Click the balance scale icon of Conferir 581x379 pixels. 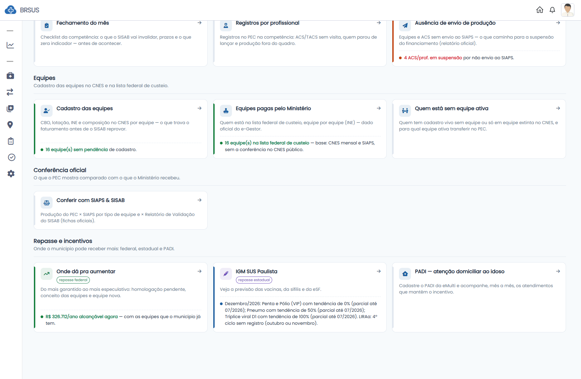(x=47, y=203)
